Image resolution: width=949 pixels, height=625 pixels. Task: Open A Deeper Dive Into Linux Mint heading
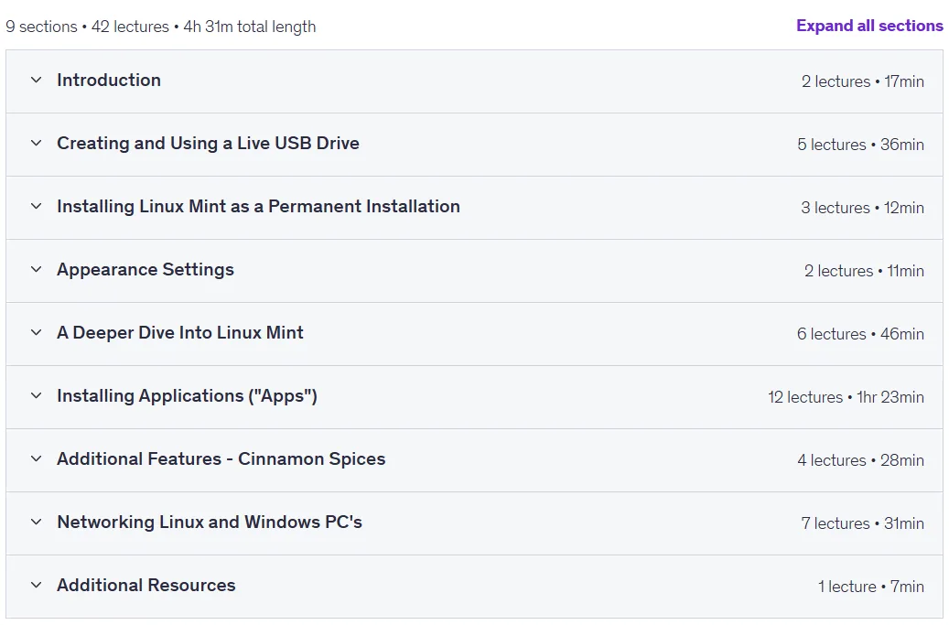pyautogui.click(x=180, y=332)
